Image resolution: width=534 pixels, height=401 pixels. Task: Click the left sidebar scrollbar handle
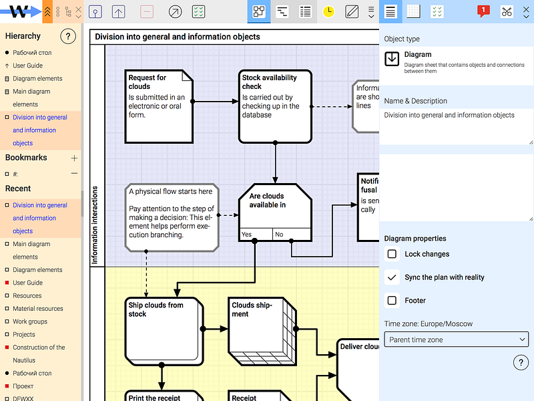82,204
